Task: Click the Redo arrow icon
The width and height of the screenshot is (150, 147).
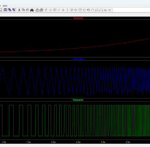Action: tap(92, 10)
